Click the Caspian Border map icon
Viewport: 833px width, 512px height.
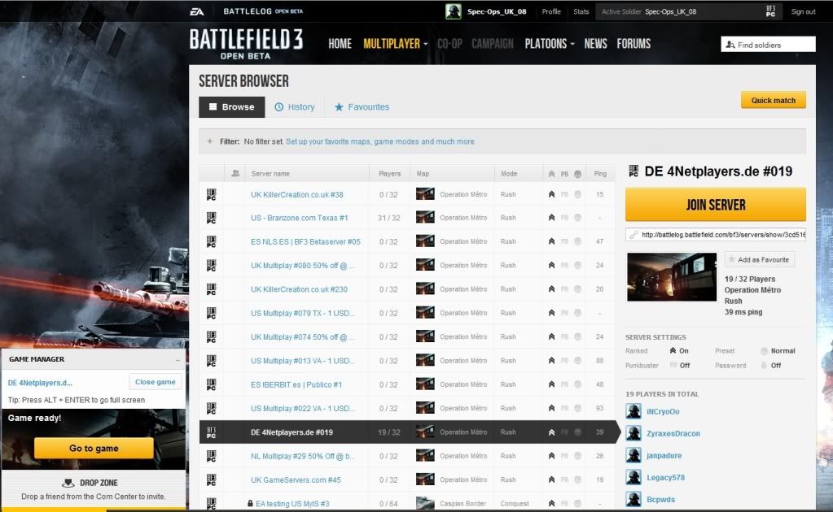[x=425, y=503]
